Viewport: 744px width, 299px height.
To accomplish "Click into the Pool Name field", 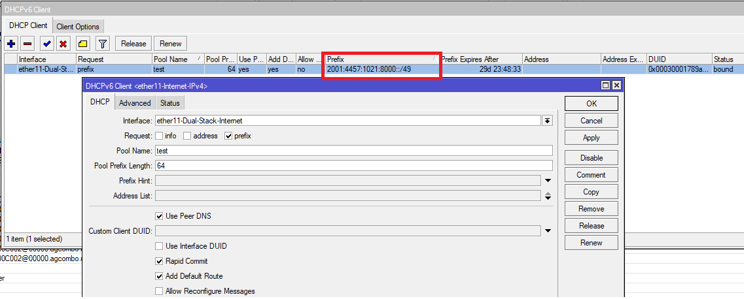I will pos(353,150).
